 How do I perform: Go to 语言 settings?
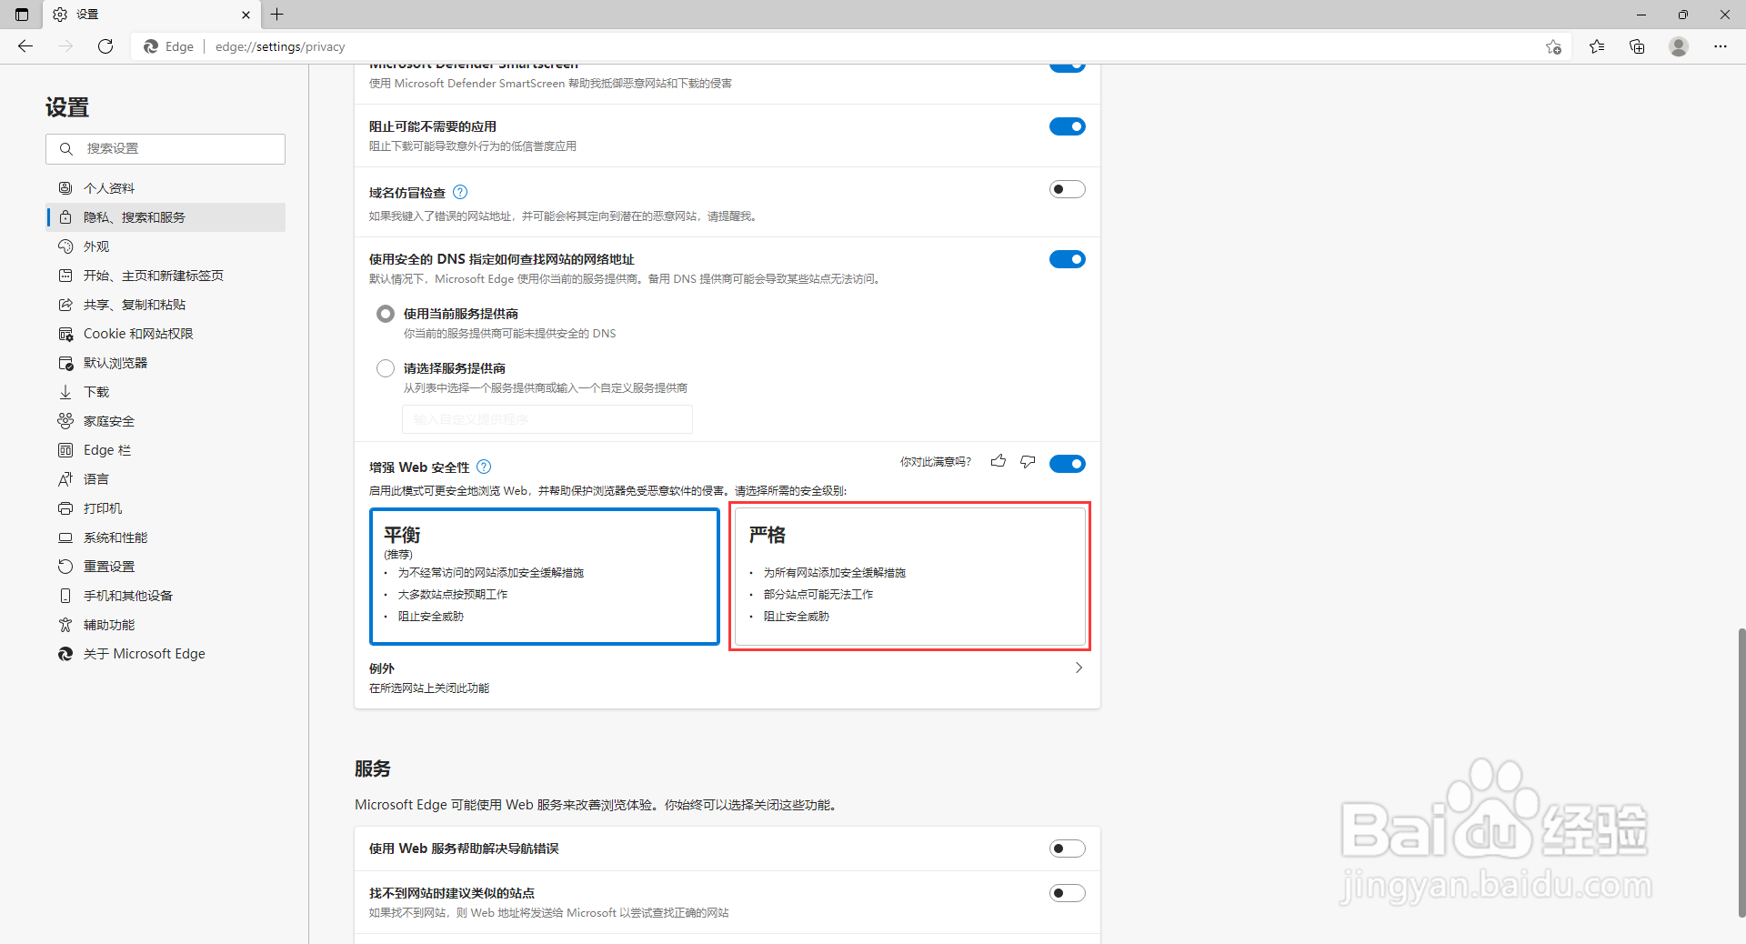pyautogui.click(x=166, y=479)
